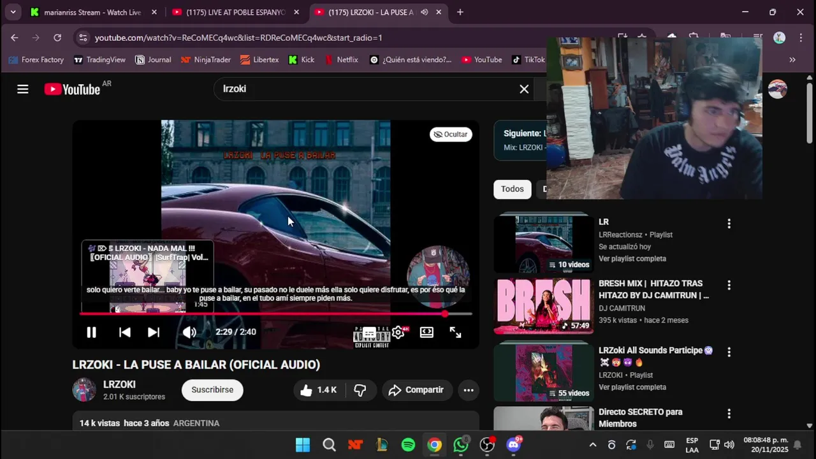
Task: Skip to next video in player
Action: 154,332
